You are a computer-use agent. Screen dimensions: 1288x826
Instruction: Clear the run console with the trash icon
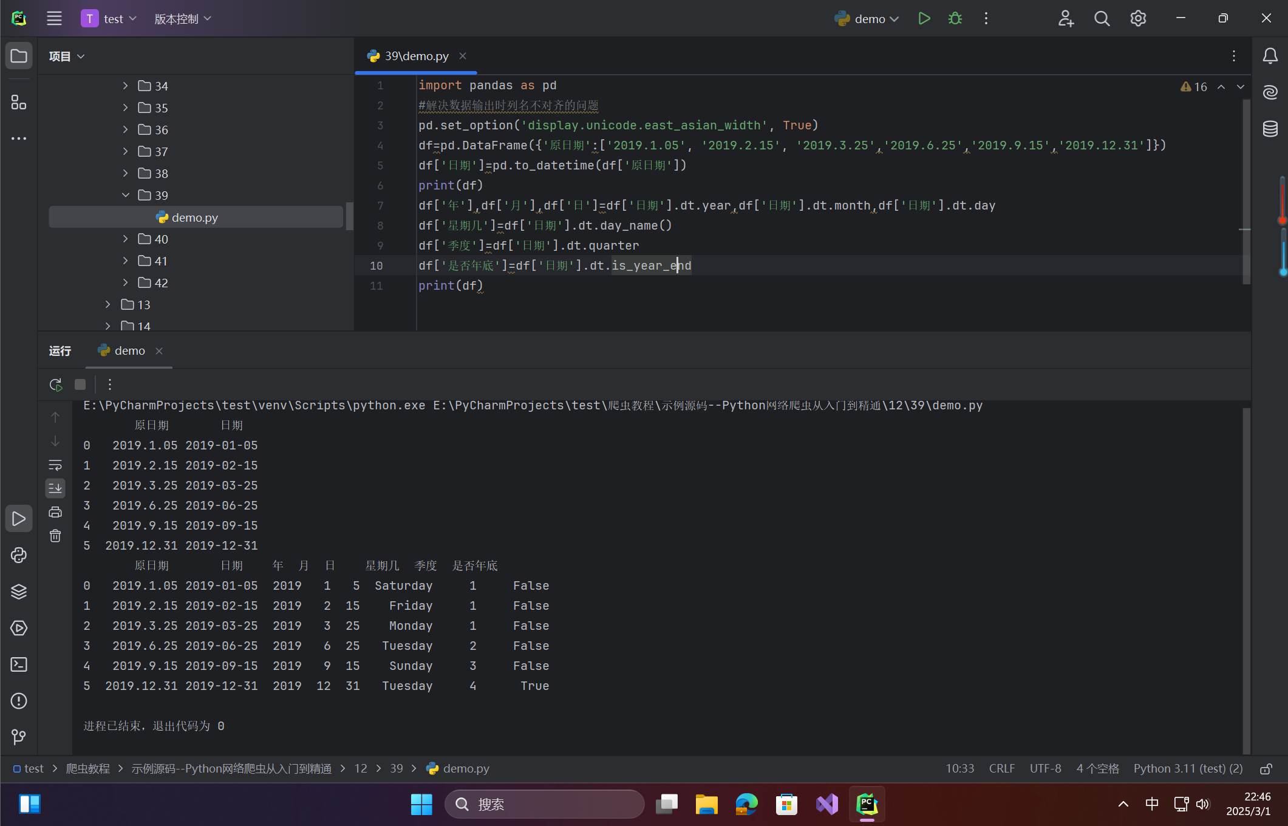[55, 536]
